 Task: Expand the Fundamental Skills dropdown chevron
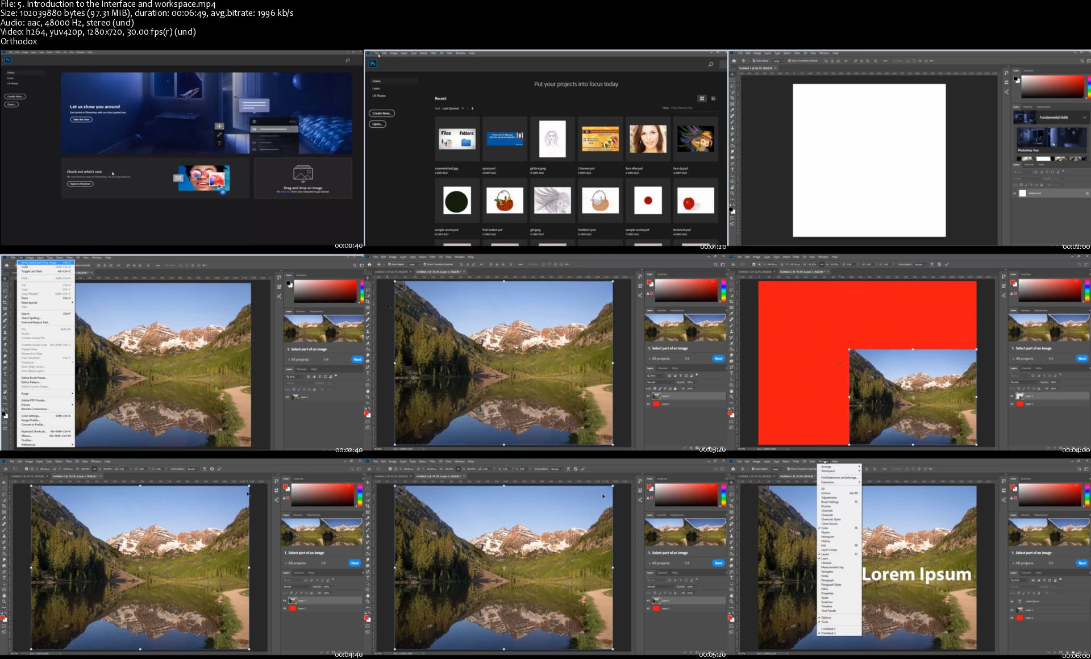coord(1084,118)
